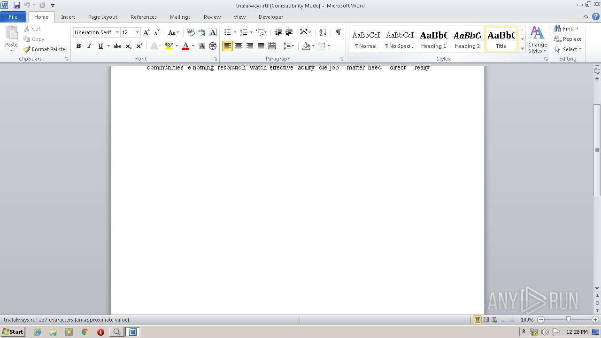
Task: Open Change Case dropdown
Action: point(173,32)
